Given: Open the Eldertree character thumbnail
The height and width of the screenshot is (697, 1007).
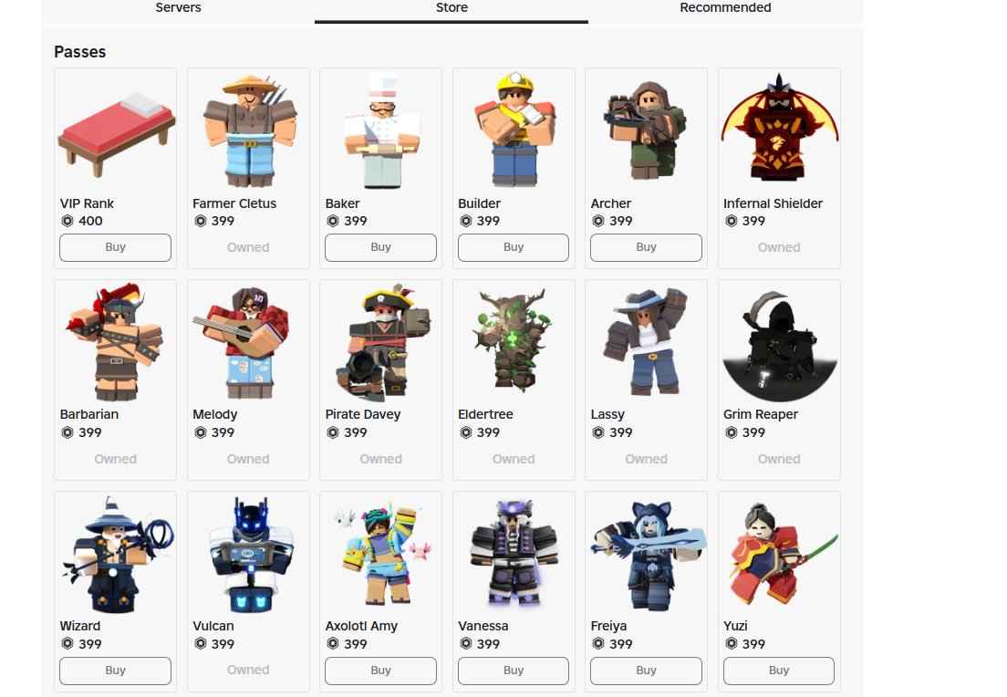Looking at the screenshot, I should [x=514, y=341].
